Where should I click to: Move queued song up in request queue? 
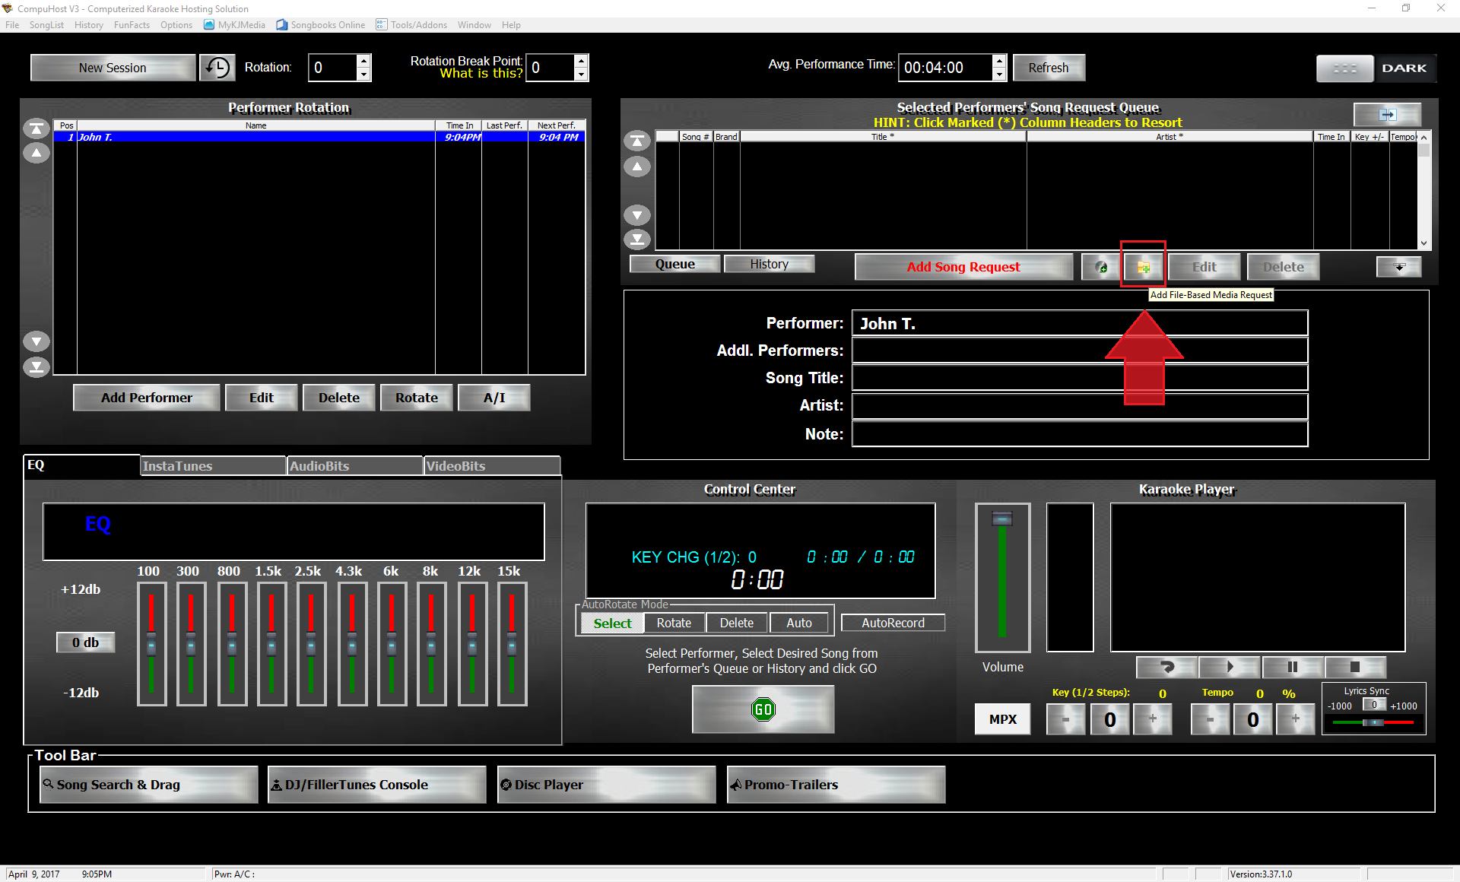click(637, 167)
